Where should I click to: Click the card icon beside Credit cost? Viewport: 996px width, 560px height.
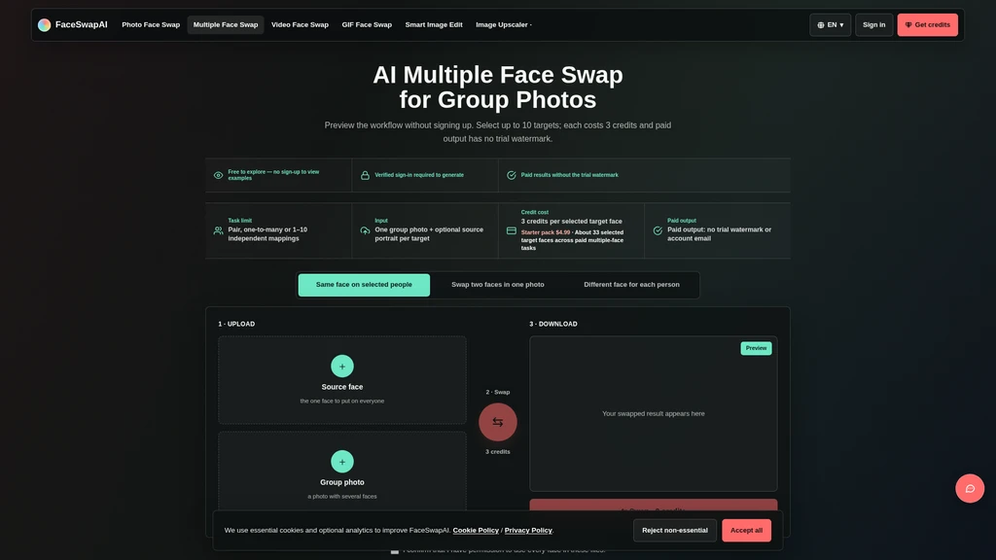point(512,230)
